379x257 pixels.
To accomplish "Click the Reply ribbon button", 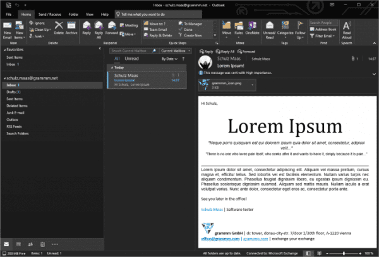I will pos(87,28).
